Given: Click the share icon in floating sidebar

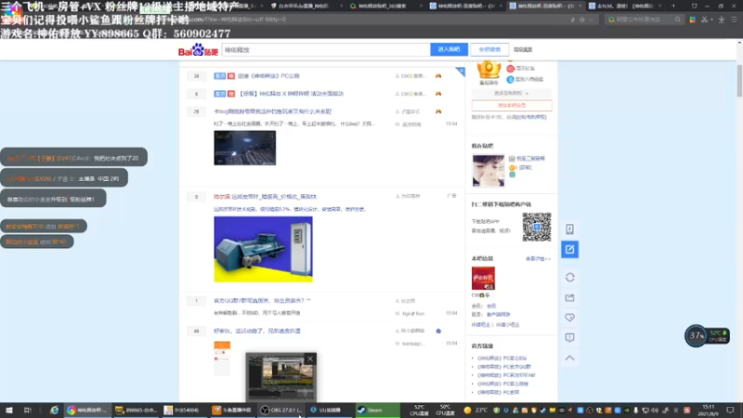Looking at the screenshot, I should pyautogui.click(x=569, y=297).
